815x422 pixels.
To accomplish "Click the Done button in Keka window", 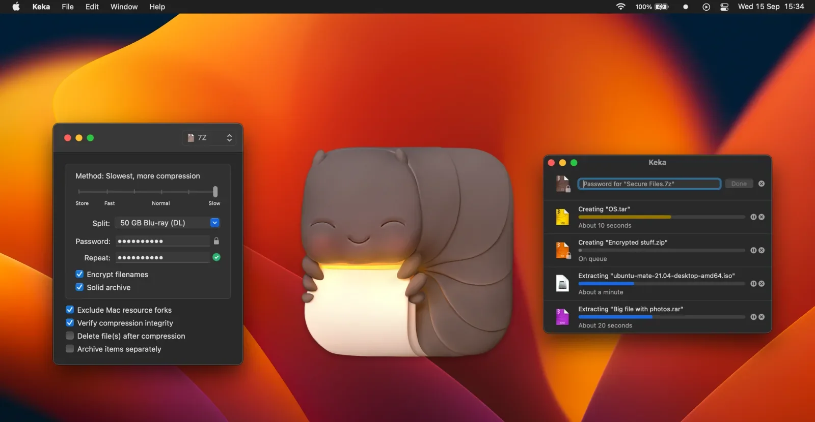I will click(x=739, y=184).
